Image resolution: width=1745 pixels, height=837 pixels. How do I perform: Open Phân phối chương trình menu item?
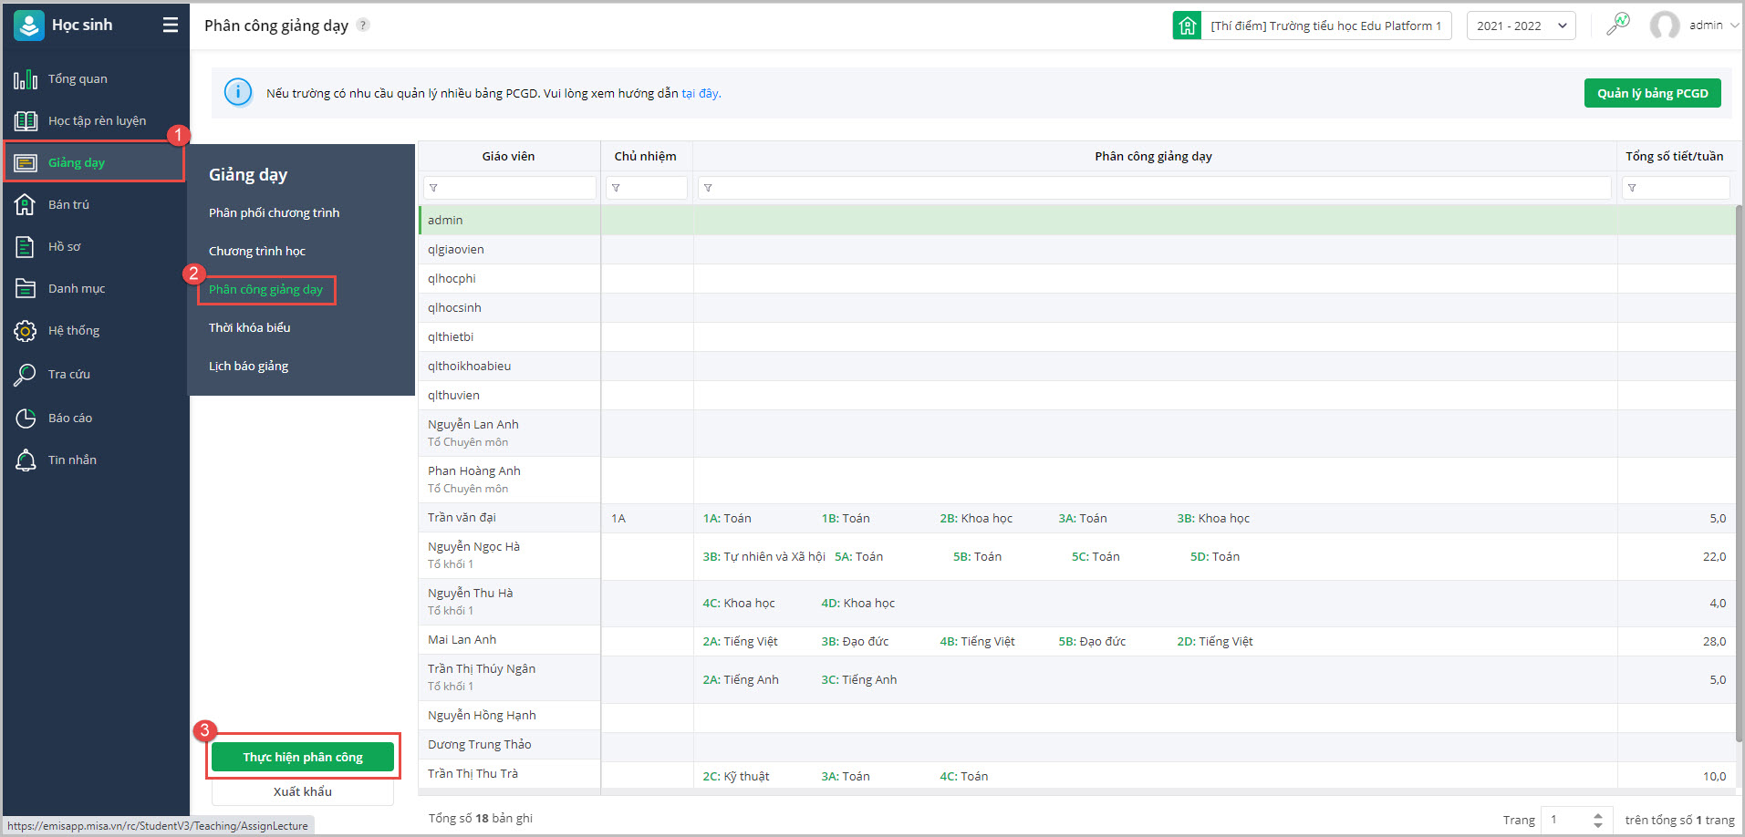point(274,213)
